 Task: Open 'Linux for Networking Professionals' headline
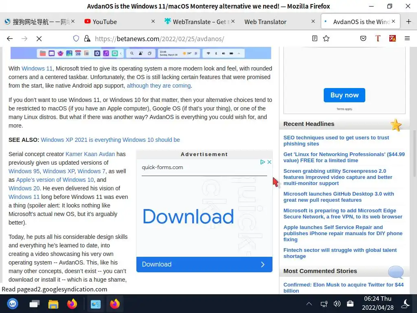point(344,157)
